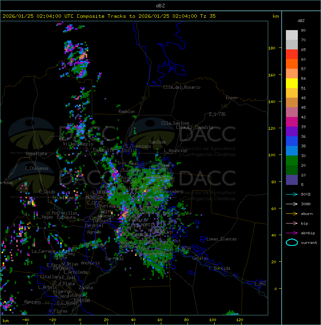Click the 'Encon' map label

[x=231, y=98]
